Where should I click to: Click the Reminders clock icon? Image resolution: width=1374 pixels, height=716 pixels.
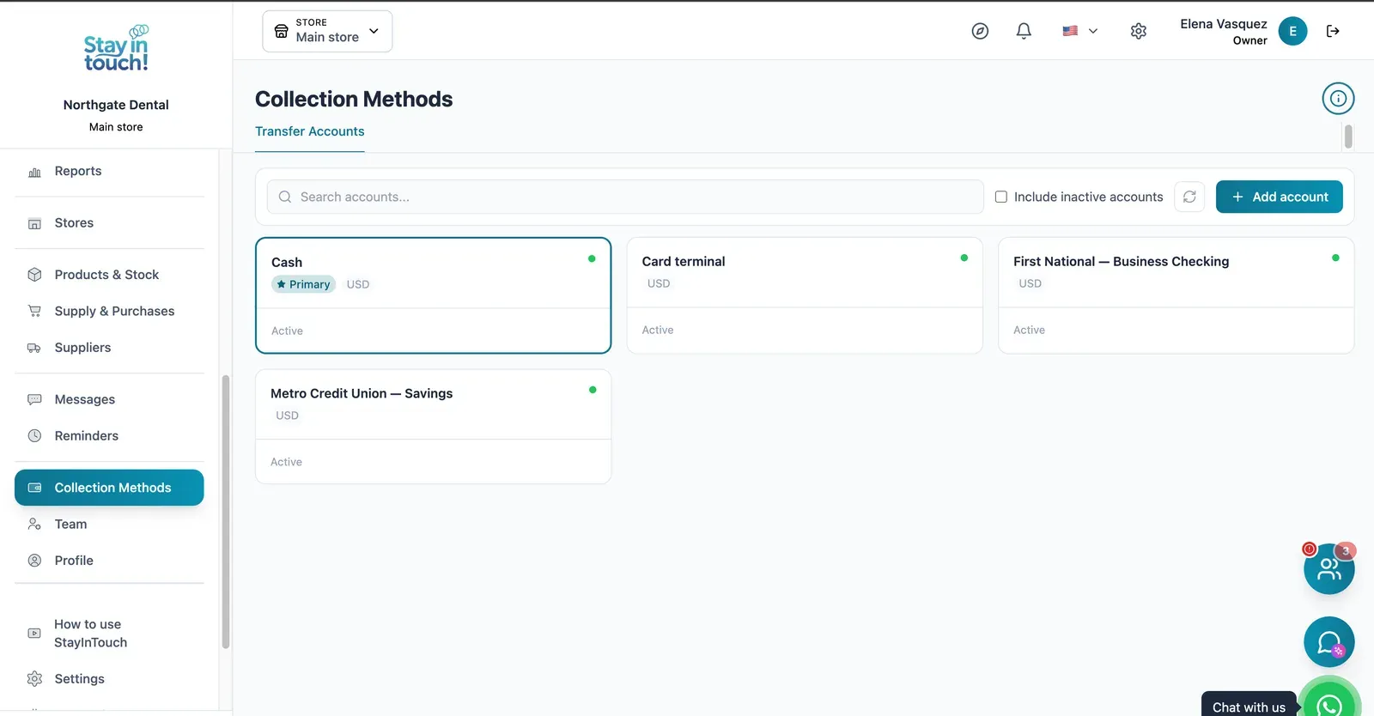(34, 435)
